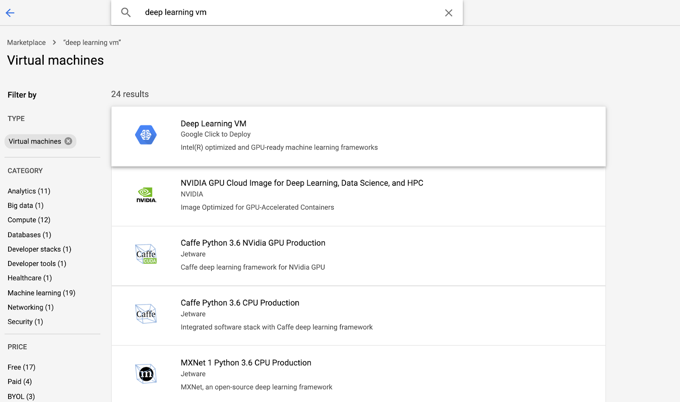Go back using the blue arrow
The height and width of the screenshot is (402, 680).
(10, 13)
